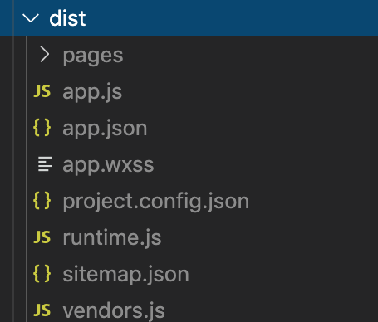Open the runtime.js file
Image resolution: width=378 pixels, height=322 pixels.
coord(112,238)
